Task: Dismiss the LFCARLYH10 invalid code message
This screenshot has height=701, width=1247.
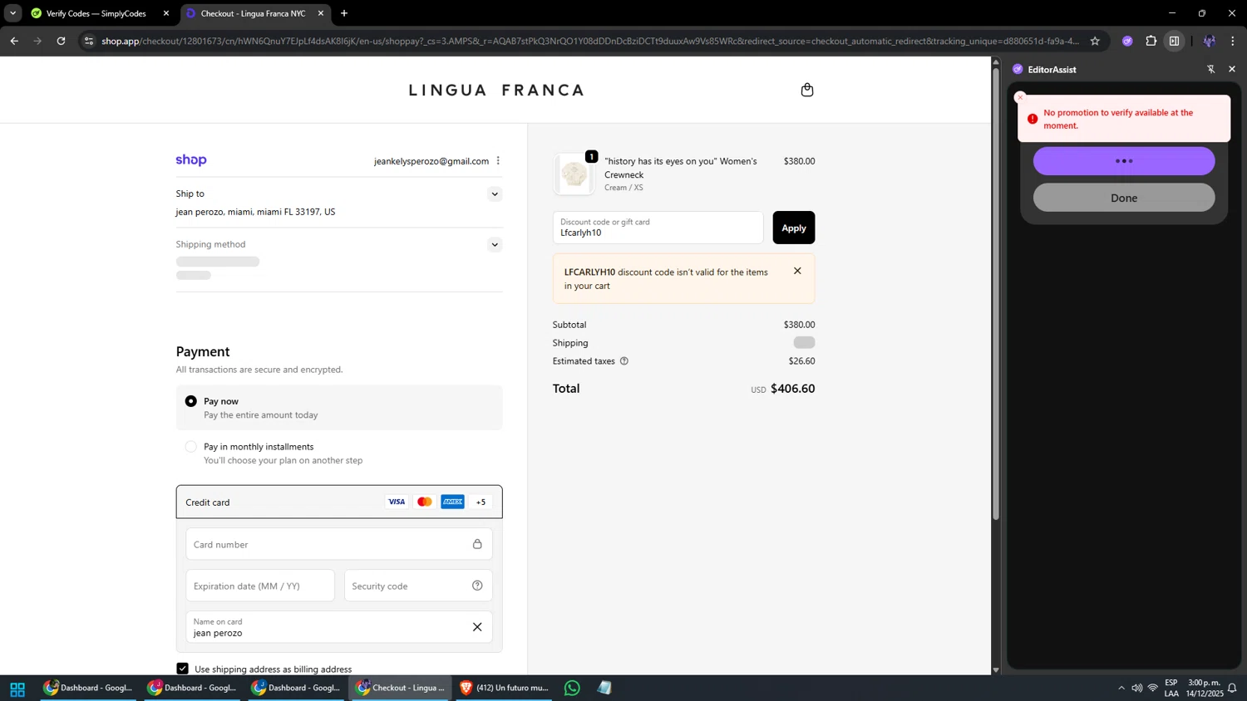Action: pyautogui.click(x=797, y=271)
